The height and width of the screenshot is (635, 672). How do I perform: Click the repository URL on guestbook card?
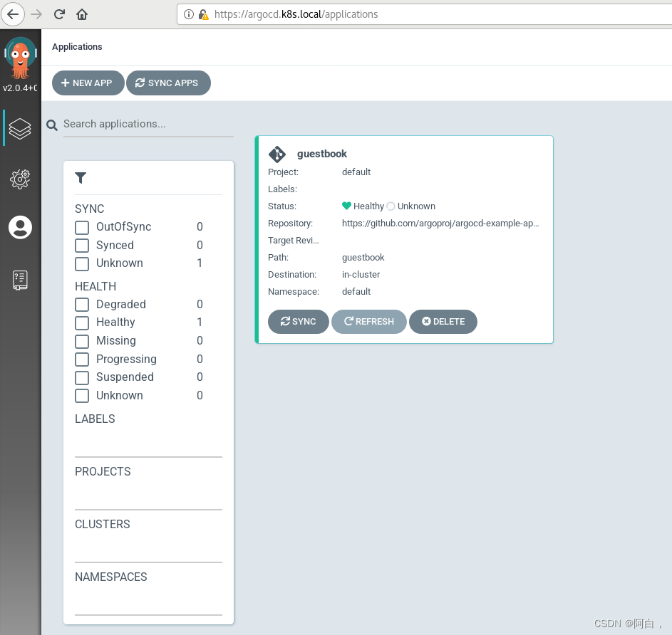(x=440, y=223)
